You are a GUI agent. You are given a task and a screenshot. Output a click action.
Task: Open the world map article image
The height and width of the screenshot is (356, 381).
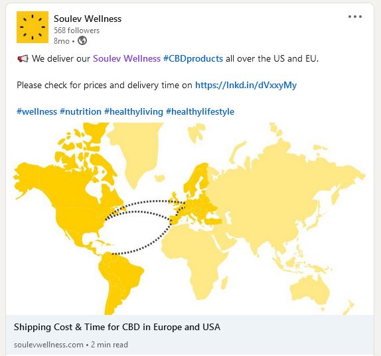click(x=190, y=219)
